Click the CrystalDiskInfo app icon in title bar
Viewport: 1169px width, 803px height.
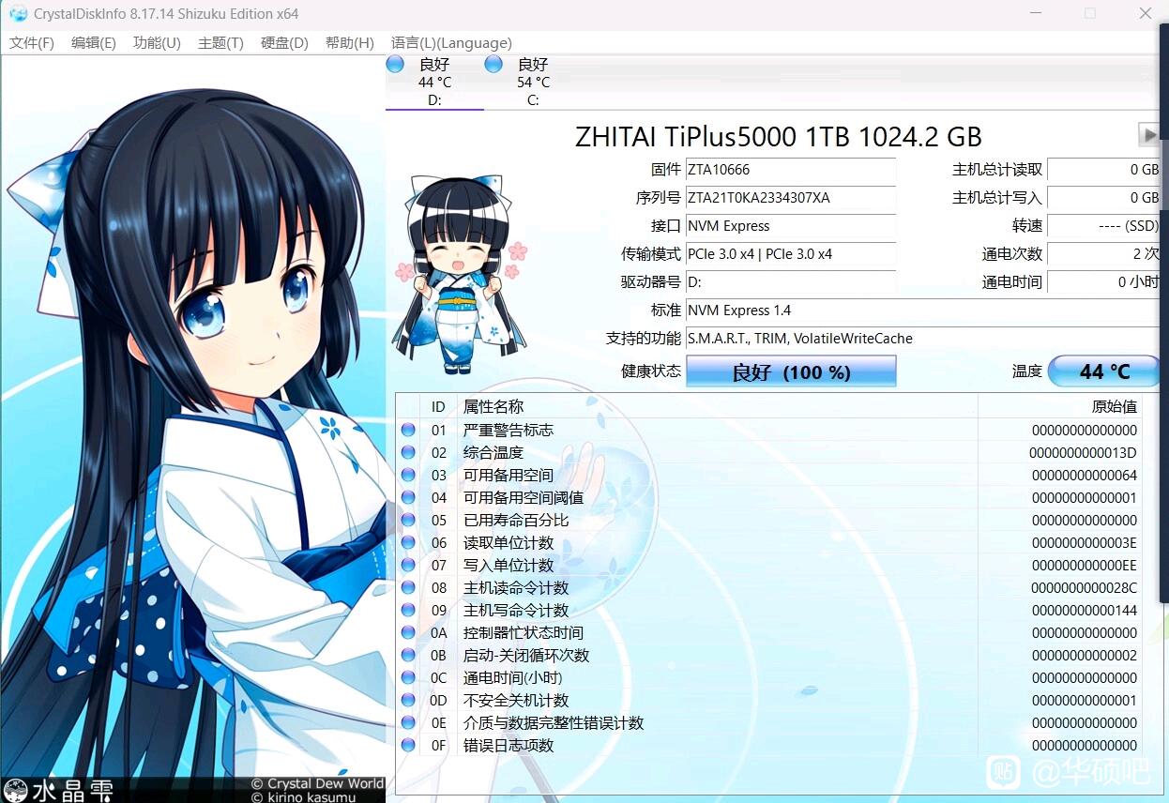pyautogui.click(x=18, y=14)
